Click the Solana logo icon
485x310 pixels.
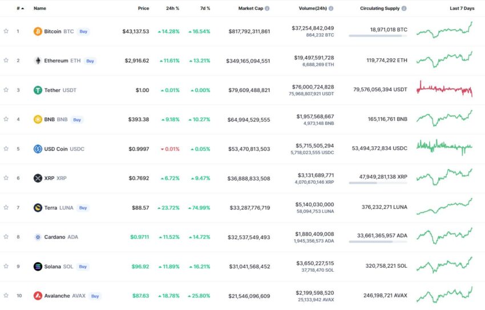pyautogui.click(x=38, y=267)
